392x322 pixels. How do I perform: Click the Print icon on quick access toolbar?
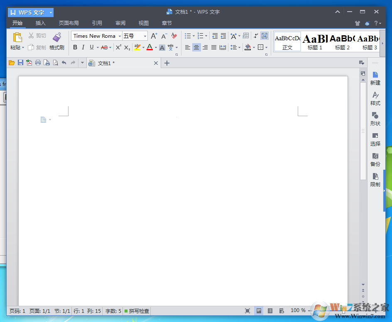pyautogui.click(x=38, y=63)
